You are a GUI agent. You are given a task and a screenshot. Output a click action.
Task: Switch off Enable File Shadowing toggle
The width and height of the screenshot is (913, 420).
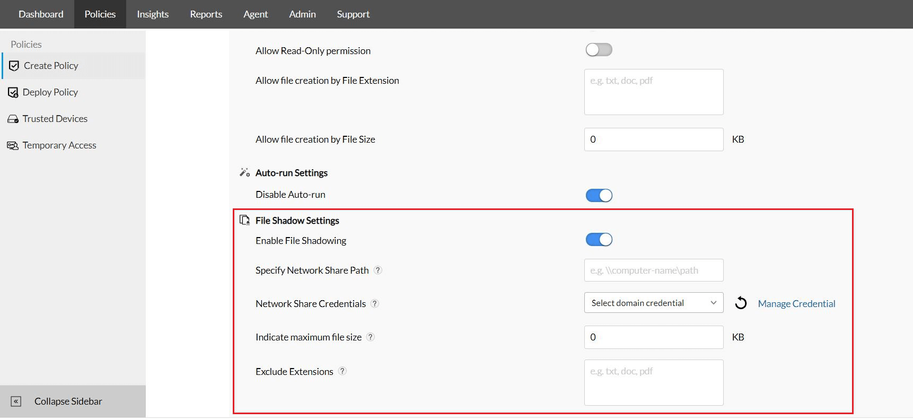(599, 240)
